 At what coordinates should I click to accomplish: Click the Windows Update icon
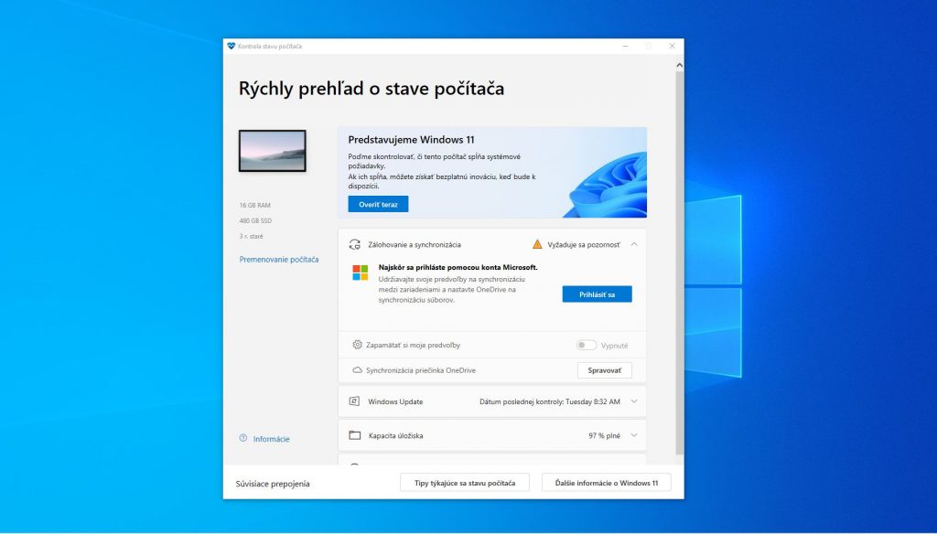tap(354, 401)
